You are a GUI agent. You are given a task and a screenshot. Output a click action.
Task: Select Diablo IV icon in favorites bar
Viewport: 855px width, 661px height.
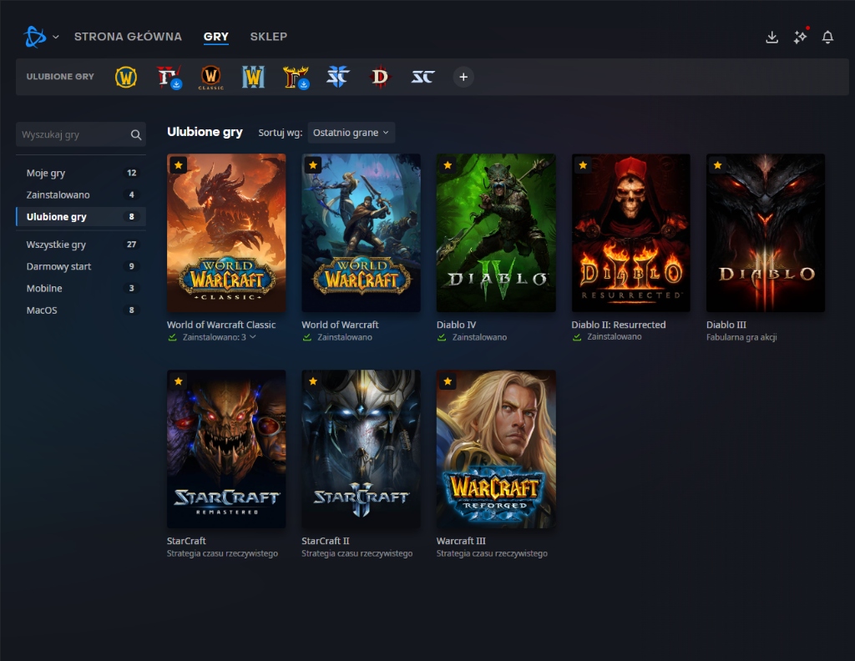[169, 77]
